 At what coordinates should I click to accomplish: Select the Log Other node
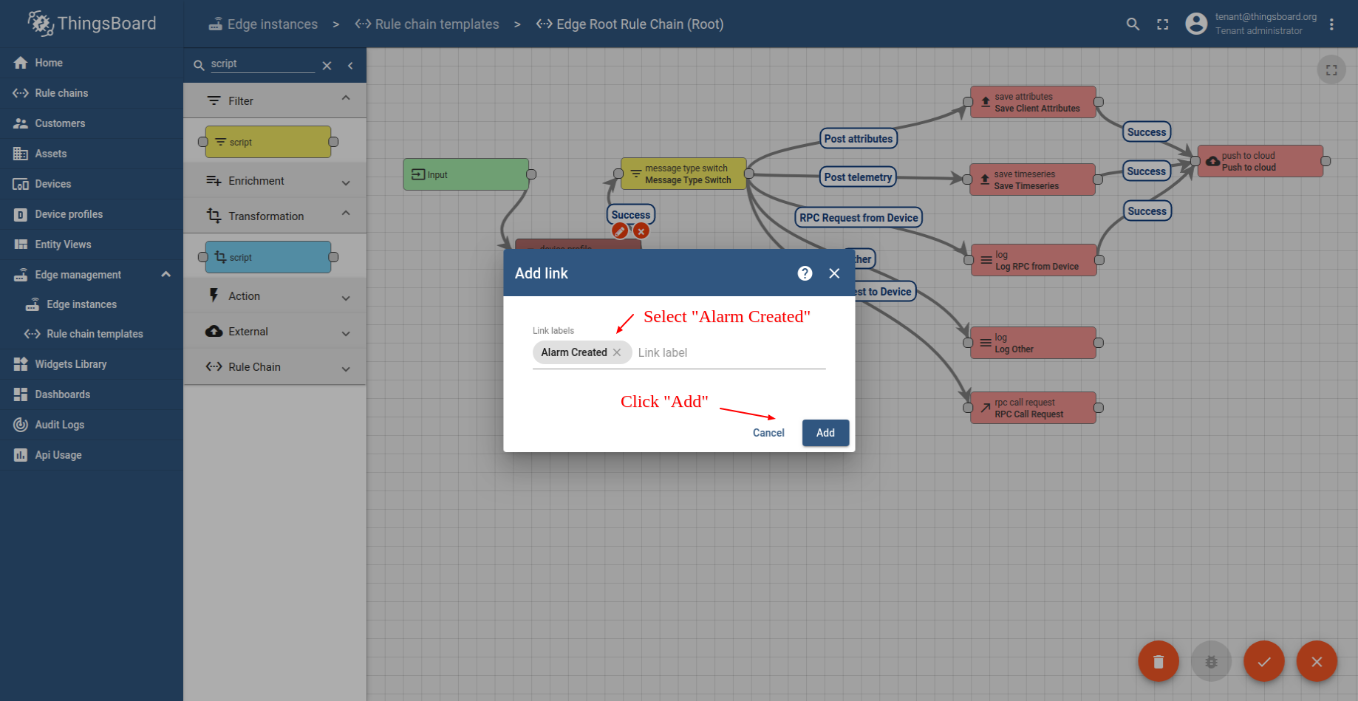[1033, 343]
